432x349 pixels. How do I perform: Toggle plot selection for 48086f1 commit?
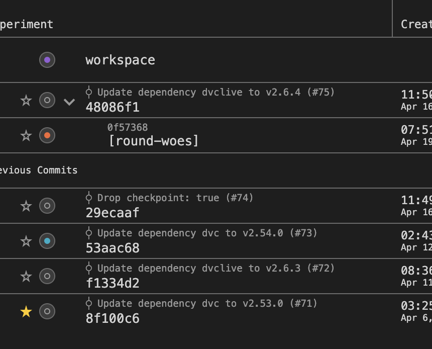pyautogui.click(x=47, y=100)
